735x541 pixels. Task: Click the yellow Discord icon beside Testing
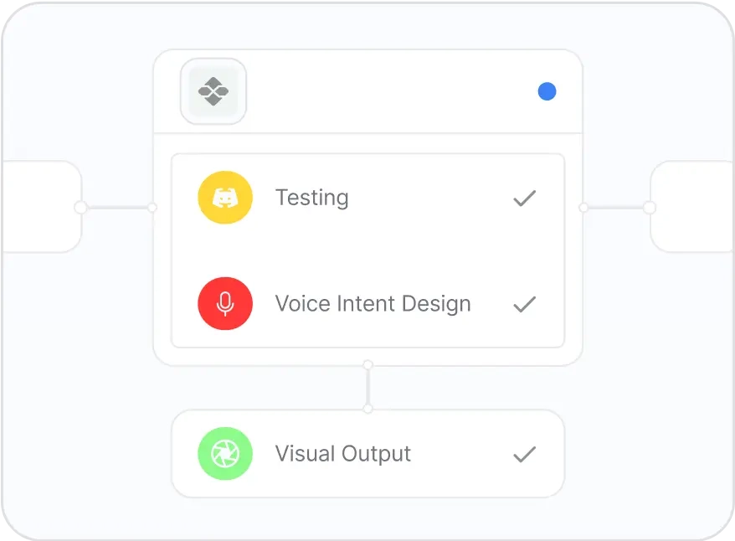point(224,198)
